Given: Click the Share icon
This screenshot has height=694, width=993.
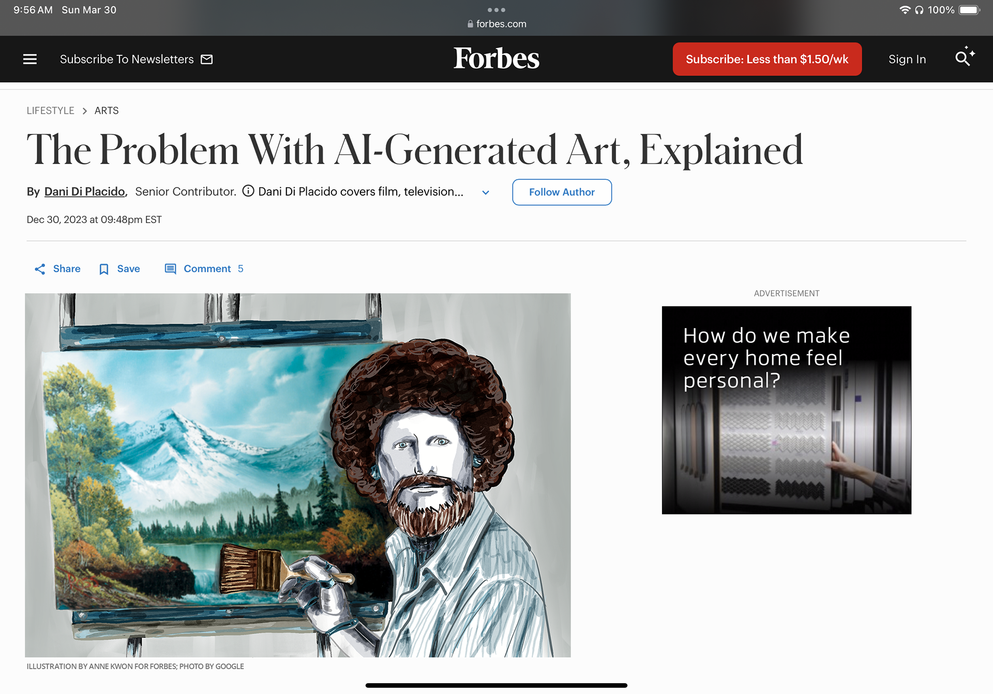Looking at the screenshot, I should (40, 269).
